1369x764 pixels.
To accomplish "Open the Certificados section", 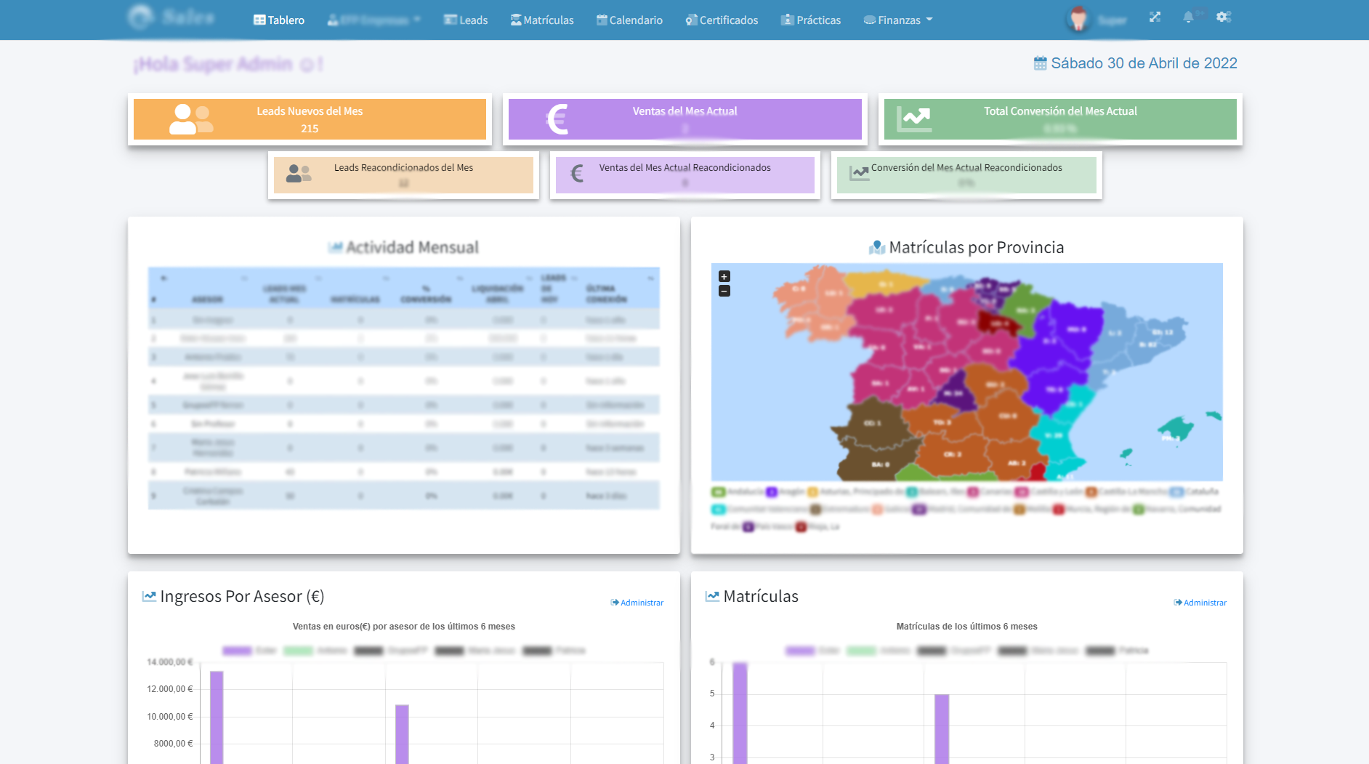I will pos(722,20).
